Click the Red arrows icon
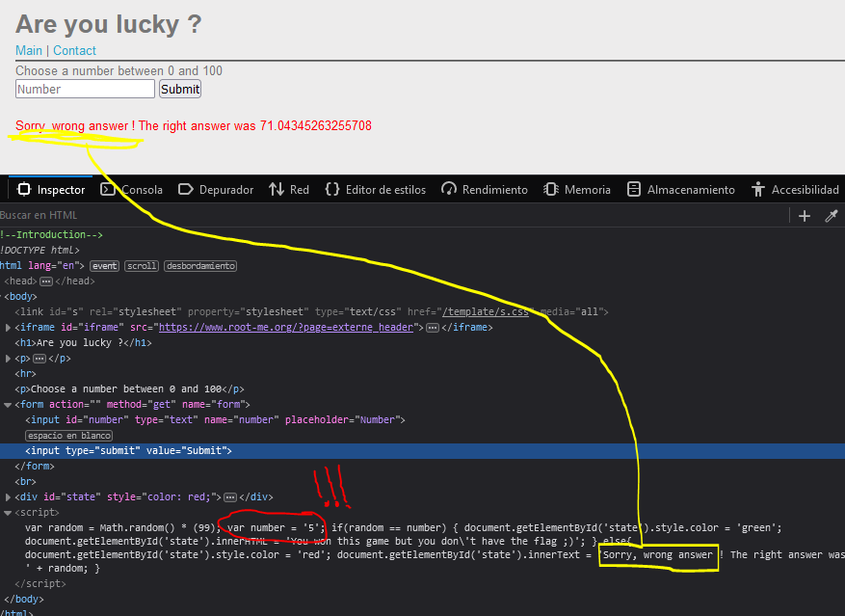The width and height of the screenshot is (845, 616). point(277,189)
